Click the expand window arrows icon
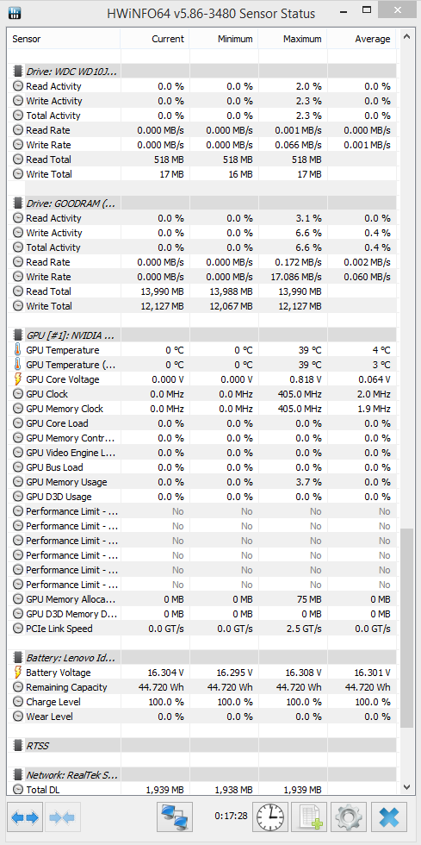This screenshot has width=421, height=845. click(25, 817)
